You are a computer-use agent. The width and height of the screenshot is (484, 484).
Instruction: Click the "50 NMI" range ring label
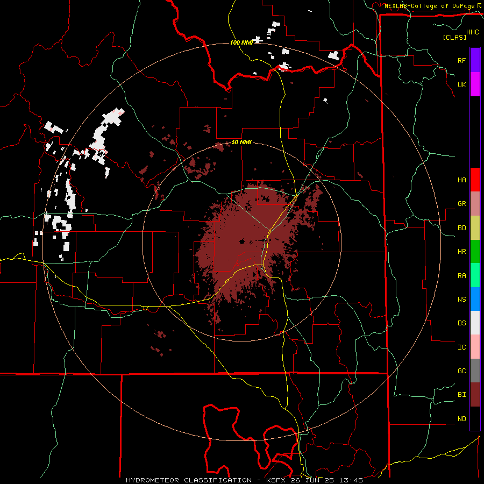click(x=241, y=143)
